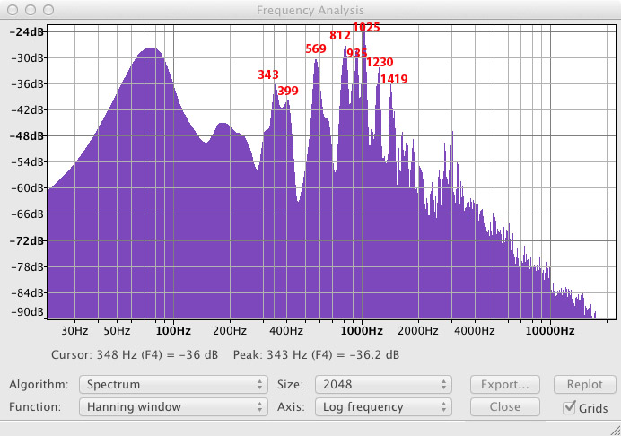Click the 2000Hz axis label
The image size is (621, 436).
click(x=418, y=331)
